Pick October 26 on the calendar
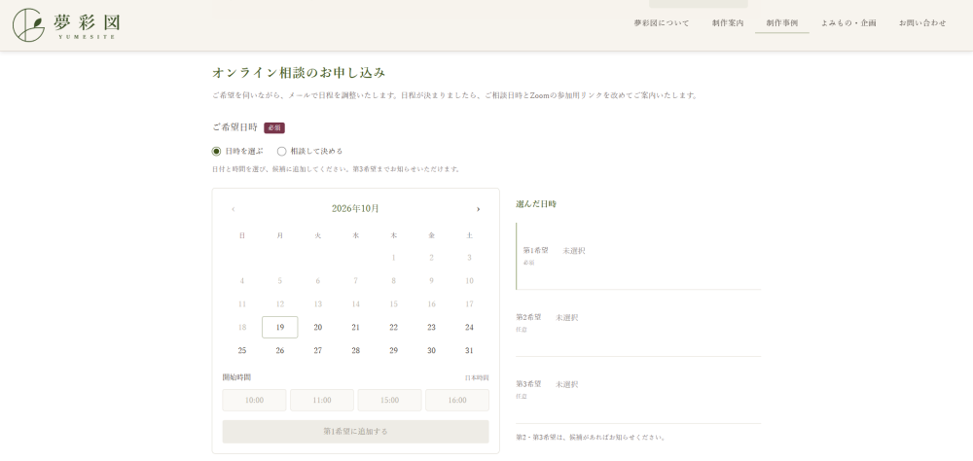The image size is (973, 461). point(280,350)
